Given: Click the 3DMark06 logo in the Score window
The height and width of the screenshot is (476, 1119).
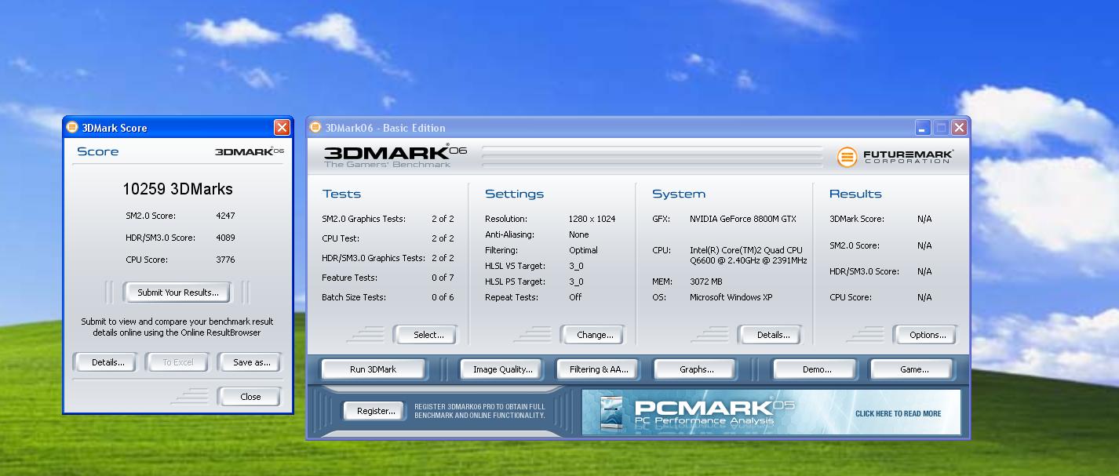Looking at the screenshot, I should [250, 151].
